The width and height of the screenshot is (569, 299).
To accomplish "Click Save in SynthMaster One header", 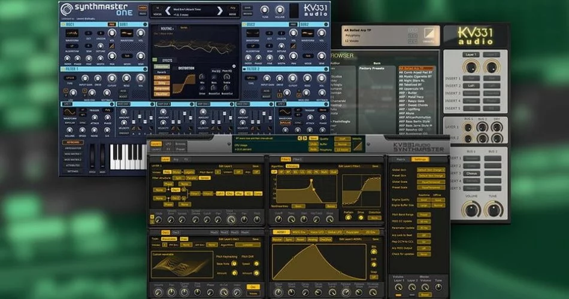I will [247, 8].
